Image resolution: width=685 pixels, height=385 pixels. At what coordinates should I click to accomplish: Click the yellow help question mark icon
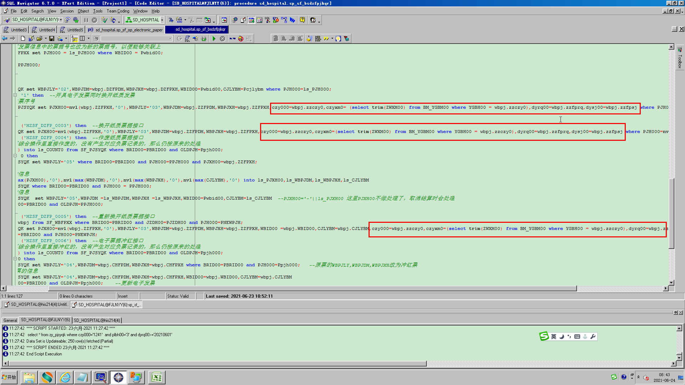tap(302, 20)
